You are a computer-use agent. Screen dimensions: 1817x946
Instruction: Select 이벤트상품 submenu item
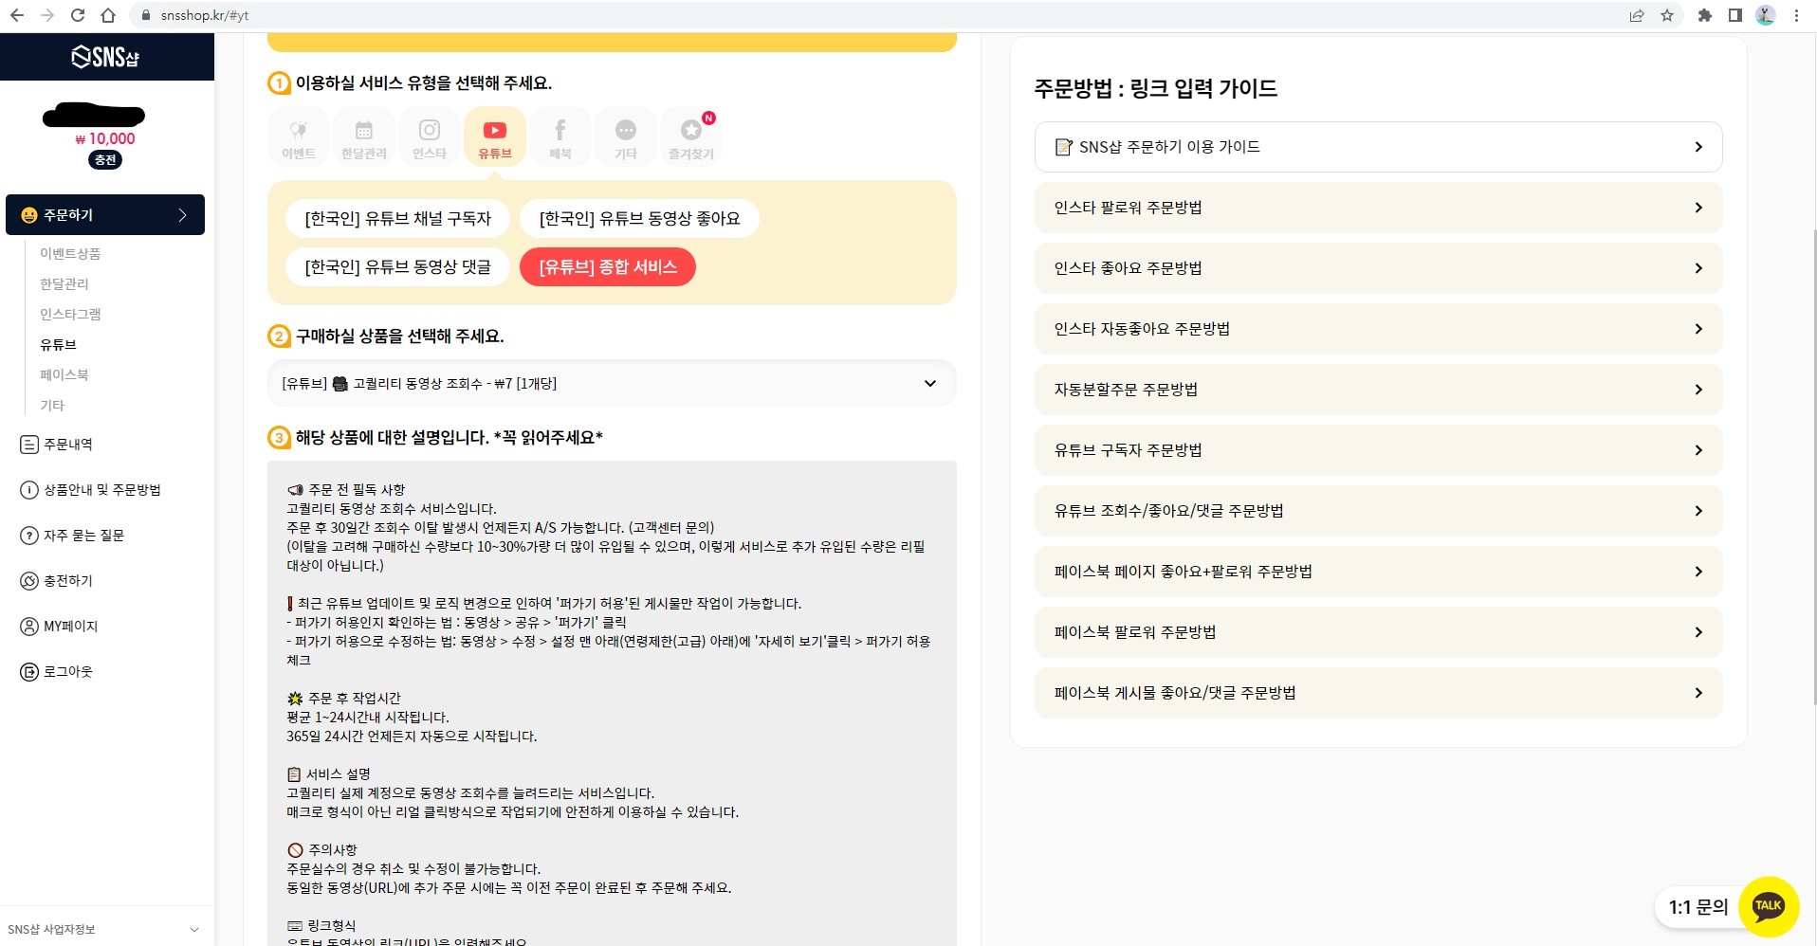[x=70, y=254]
